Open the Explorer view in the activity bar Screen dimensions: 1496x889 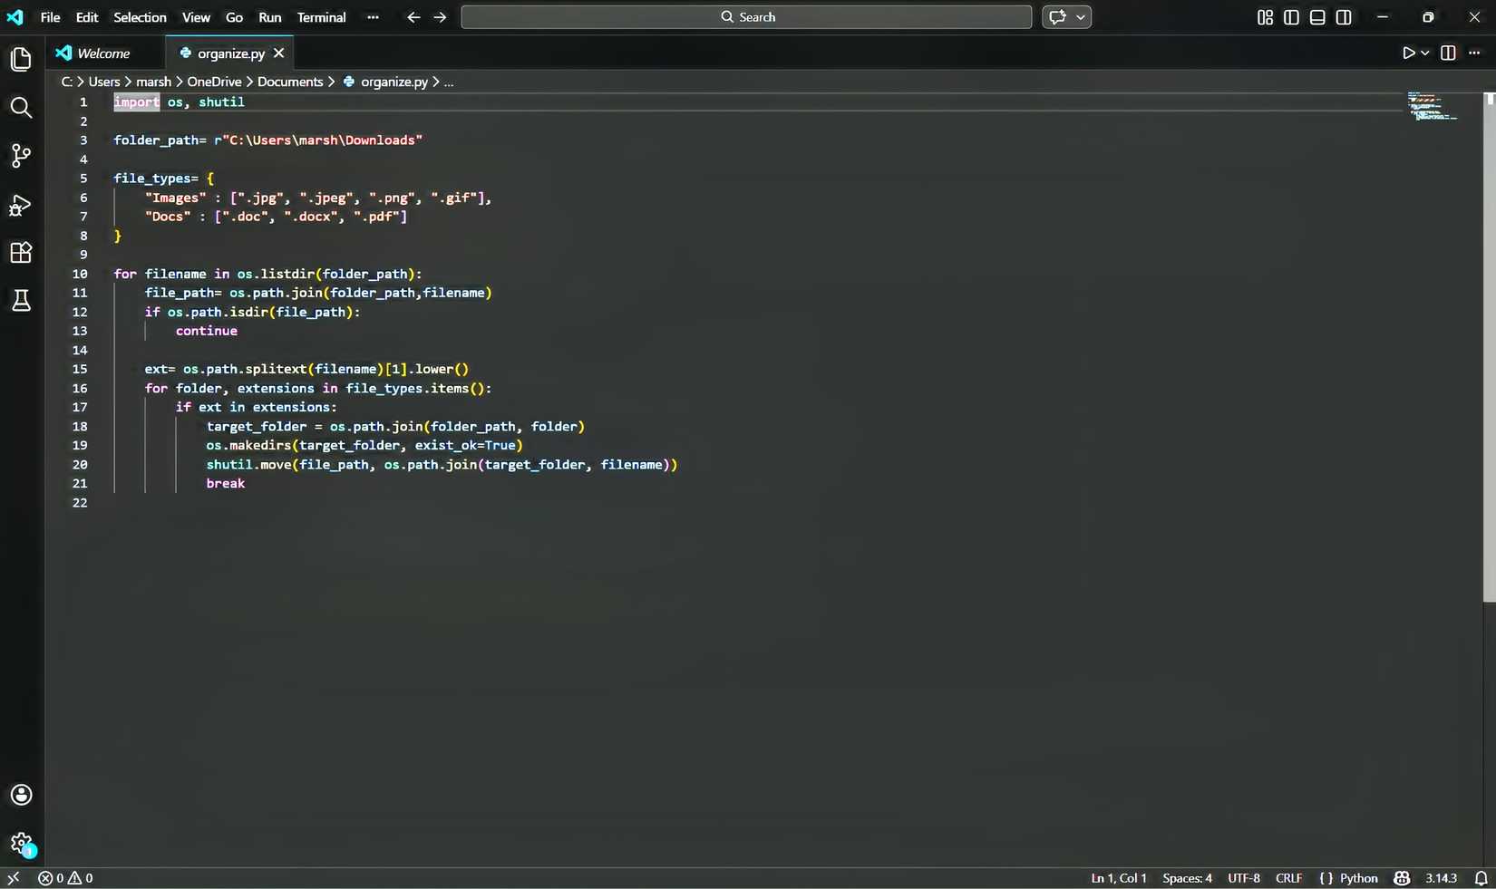click(21, 60)
